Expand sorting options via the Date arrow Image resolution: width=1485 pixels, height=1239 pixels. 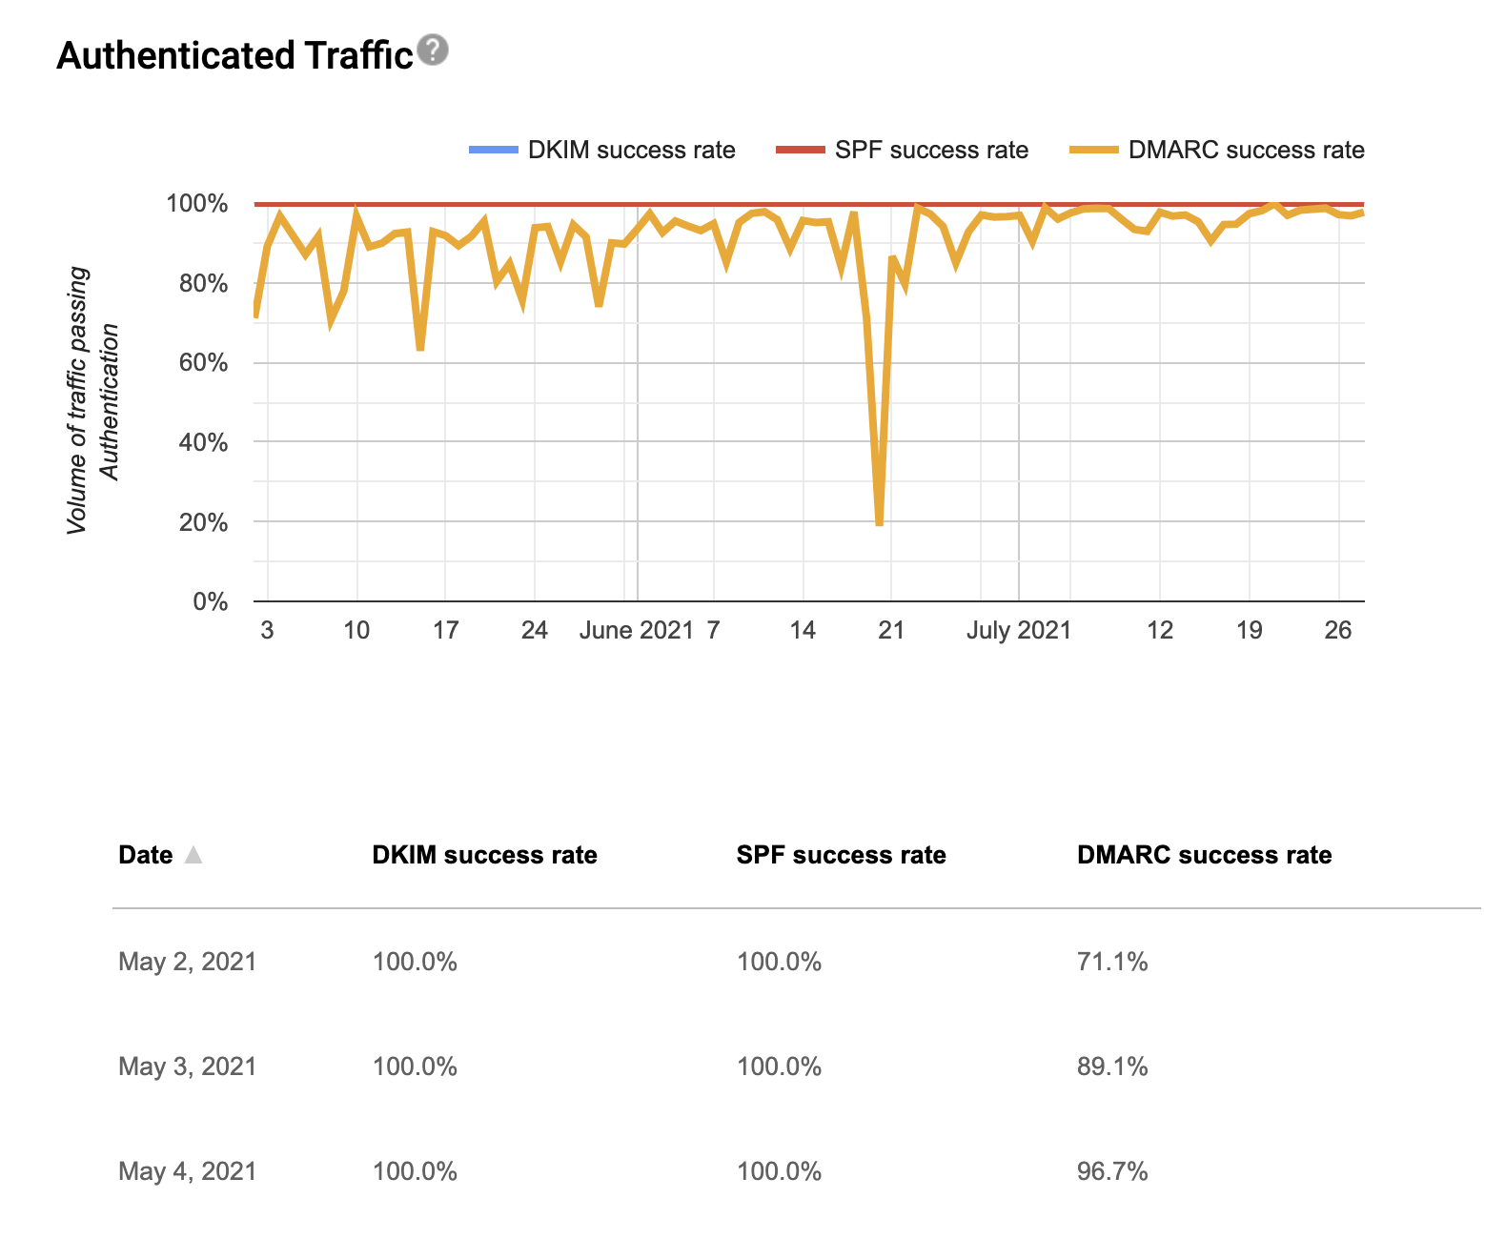pos(195,855)
